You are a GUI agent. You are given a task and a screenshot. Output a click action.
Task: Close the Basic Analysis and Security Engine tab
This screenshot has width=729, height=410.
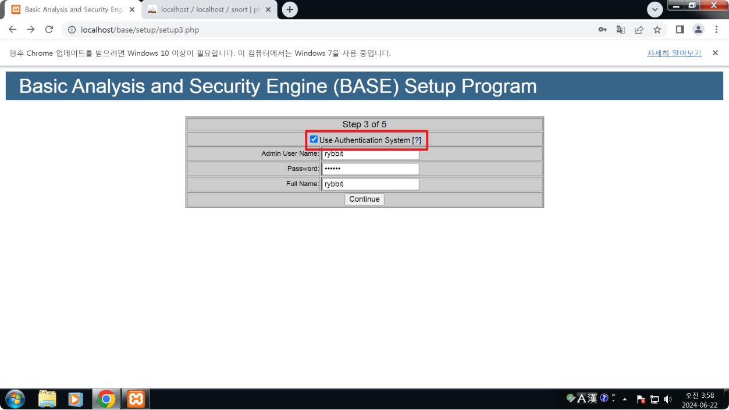(132, 10)
